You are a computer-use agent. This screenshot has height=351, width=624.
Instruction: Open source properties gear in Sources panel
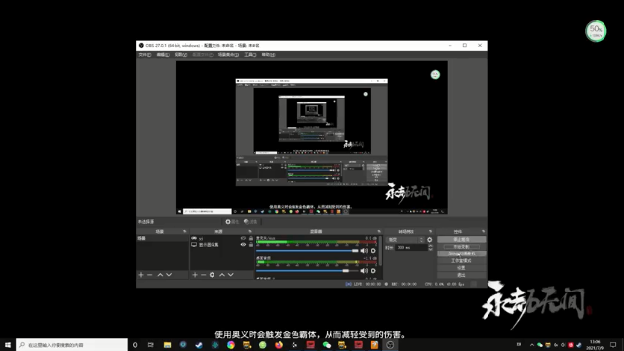[212, 275]
